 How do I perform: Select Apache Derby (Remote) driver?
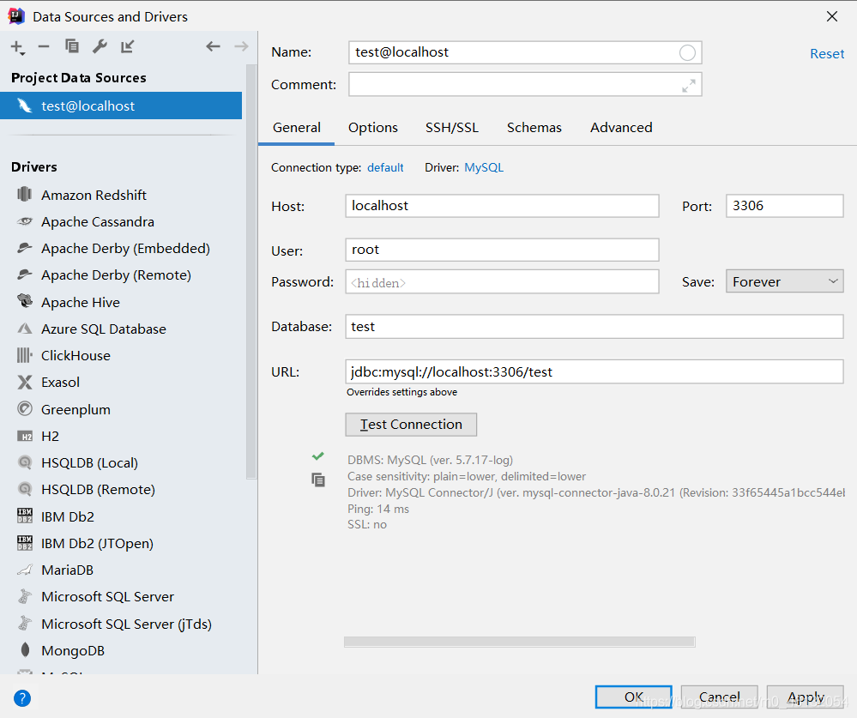click(121, 275)
